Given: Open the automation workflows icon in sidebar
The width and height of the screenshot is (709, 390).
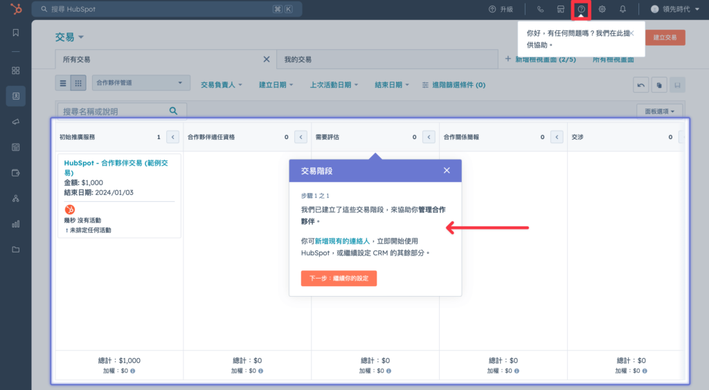Looking at the screenshot, I should [x=16, y=198].
